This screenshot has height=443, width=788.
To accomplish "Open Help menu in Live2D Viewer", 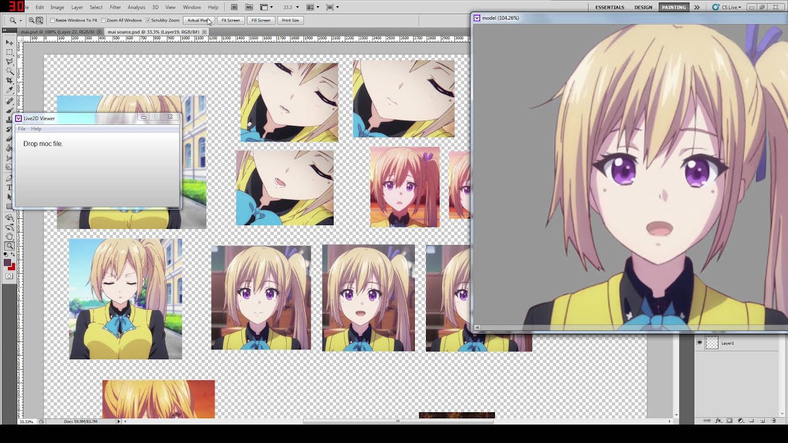I will [x=36, y=129].
